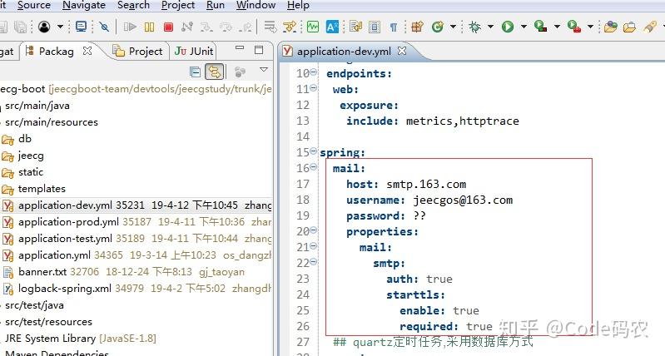
Task: Toggle Show Whitespace Characters pilcrow icon
Action: 394,27
